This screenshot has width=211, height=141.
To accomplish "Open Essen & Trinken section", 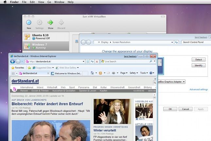I will click(40, 91).
